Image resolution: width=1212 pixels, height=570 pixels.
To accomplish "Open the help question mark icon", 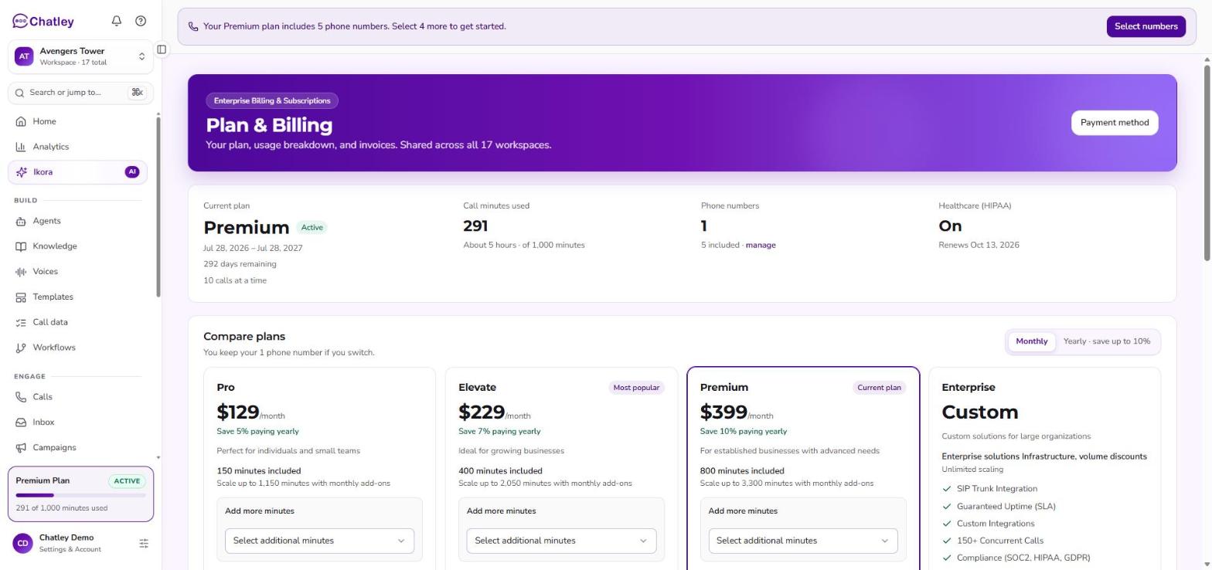I will pyautogui.click(x=141, y=21).
